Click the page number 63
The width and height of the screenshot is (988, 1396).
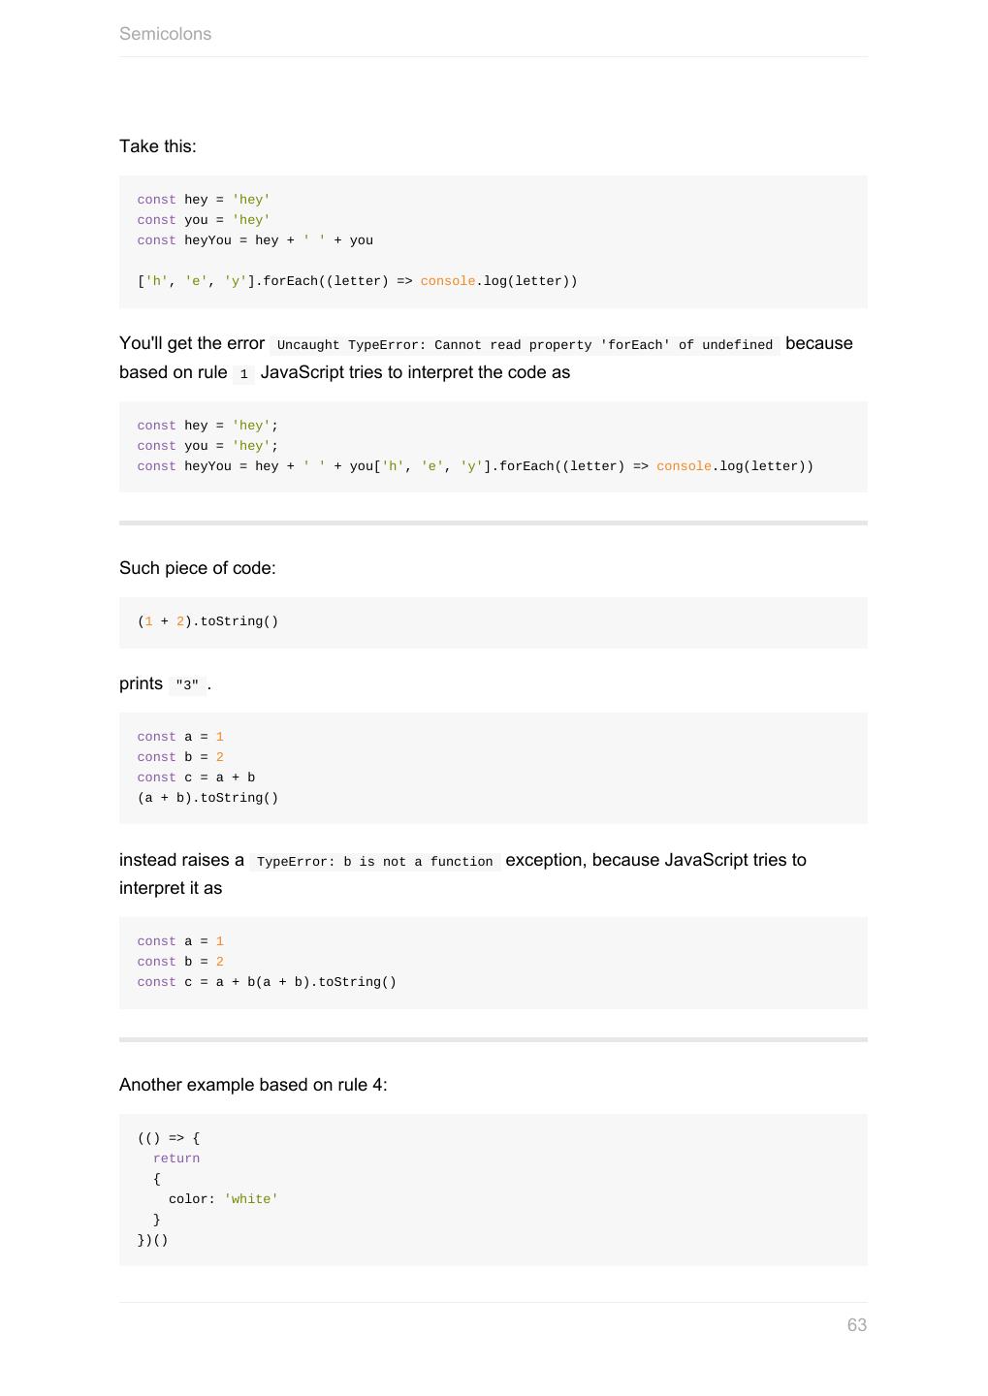pos(856,1325)
